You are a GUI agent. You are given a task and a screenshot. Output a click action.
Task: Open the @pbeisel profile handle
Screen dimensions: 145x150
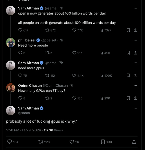click(49, 40)
